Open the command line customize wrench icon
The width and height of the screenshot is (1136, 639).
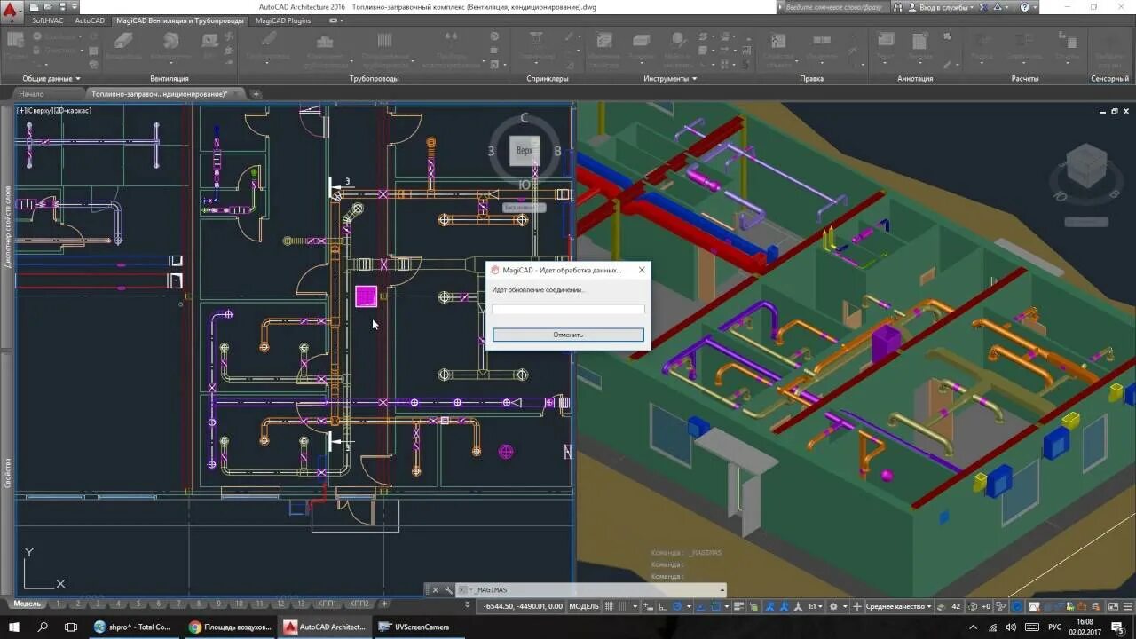(448, 589)
